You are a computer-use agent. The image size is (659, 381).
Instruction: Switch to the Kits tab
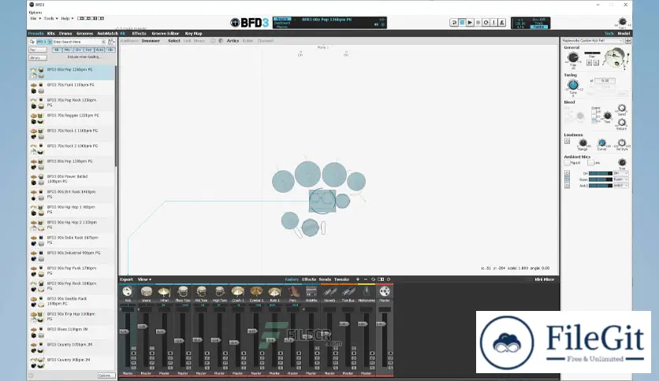(x=51, y=34)
